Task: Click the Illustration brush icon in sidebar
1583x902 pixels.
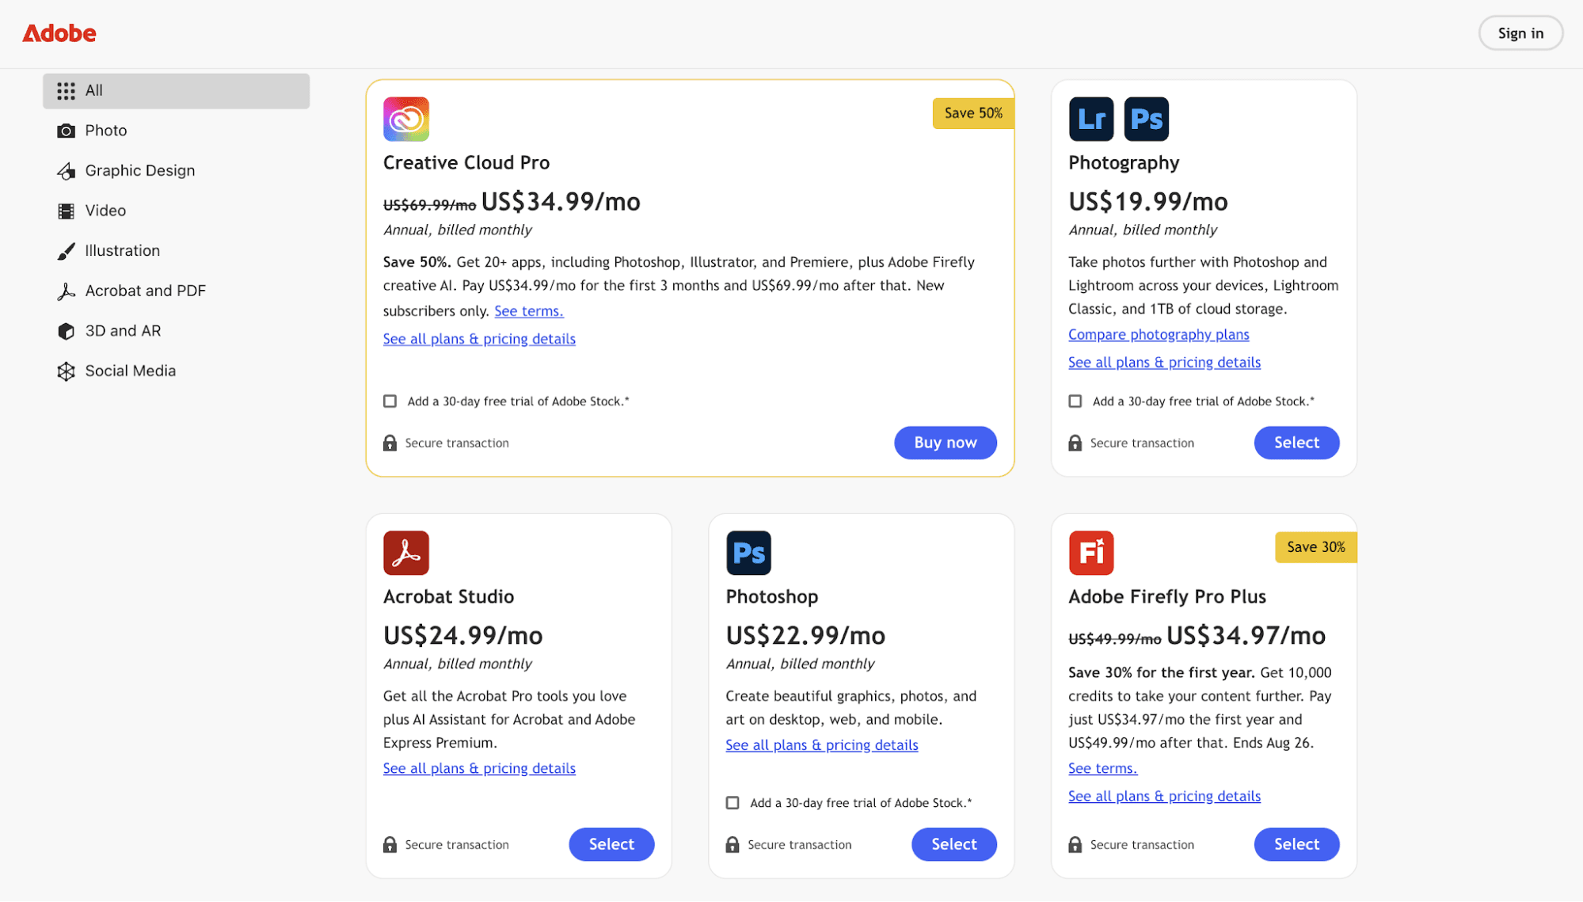Action: point(67,251)
